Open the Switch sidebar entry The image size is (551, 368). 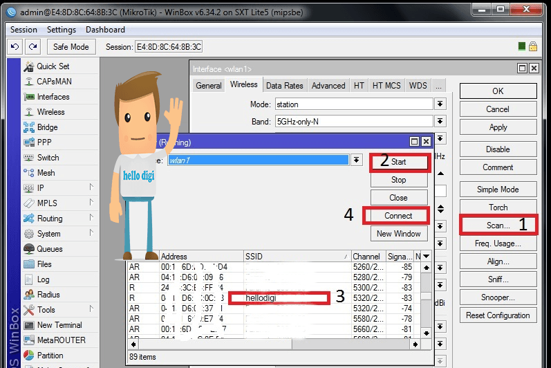(x=60, y=158)
